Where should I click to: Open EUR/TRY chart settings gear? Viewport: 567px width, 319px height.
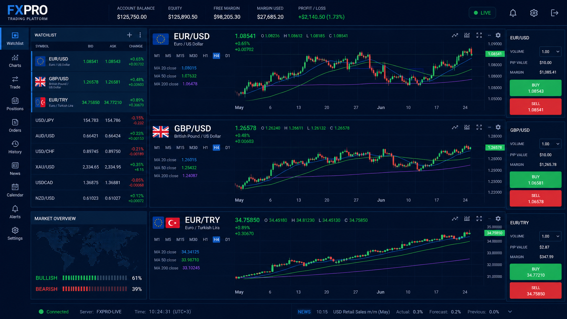pos(498,218)
